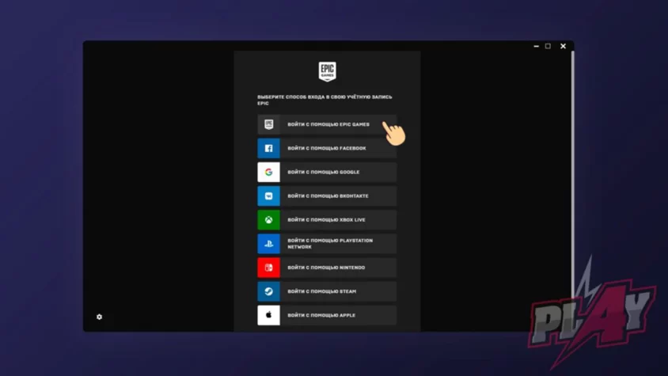The height and width of the screenshot is (376, 668).
Task: Click the VKontakte logo icon
Action: coord(268,196)
